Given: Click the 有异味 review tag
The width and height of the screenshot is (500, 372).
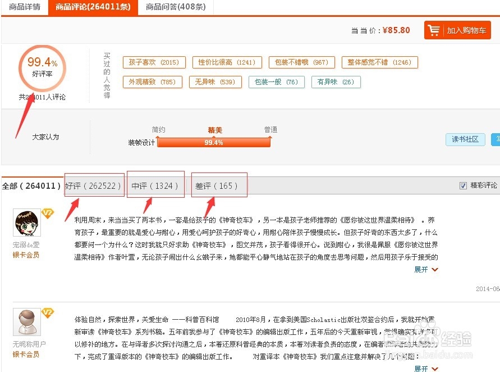Looking at the screenshot, I should coord(335,81).
